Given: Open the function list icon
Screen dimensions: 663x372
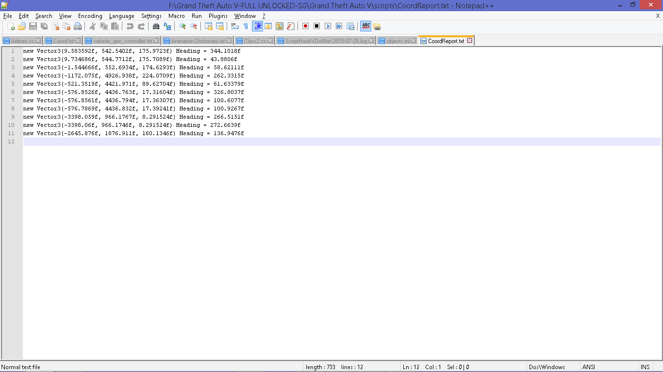Looking at the screenshot, I should click(291, 26).
